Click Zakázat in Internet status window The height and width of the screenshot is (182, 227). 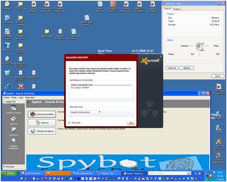pos(186,68)
